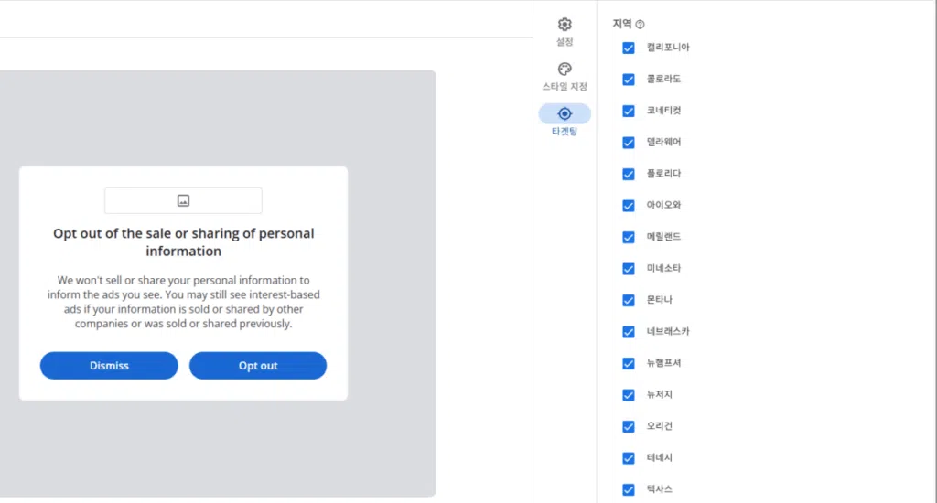
Task: Toggle the 델라웨어 checkbox
Action: [629, 143]
